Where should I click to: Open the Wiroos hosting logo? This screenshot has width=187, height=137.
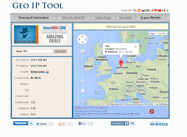159,124
